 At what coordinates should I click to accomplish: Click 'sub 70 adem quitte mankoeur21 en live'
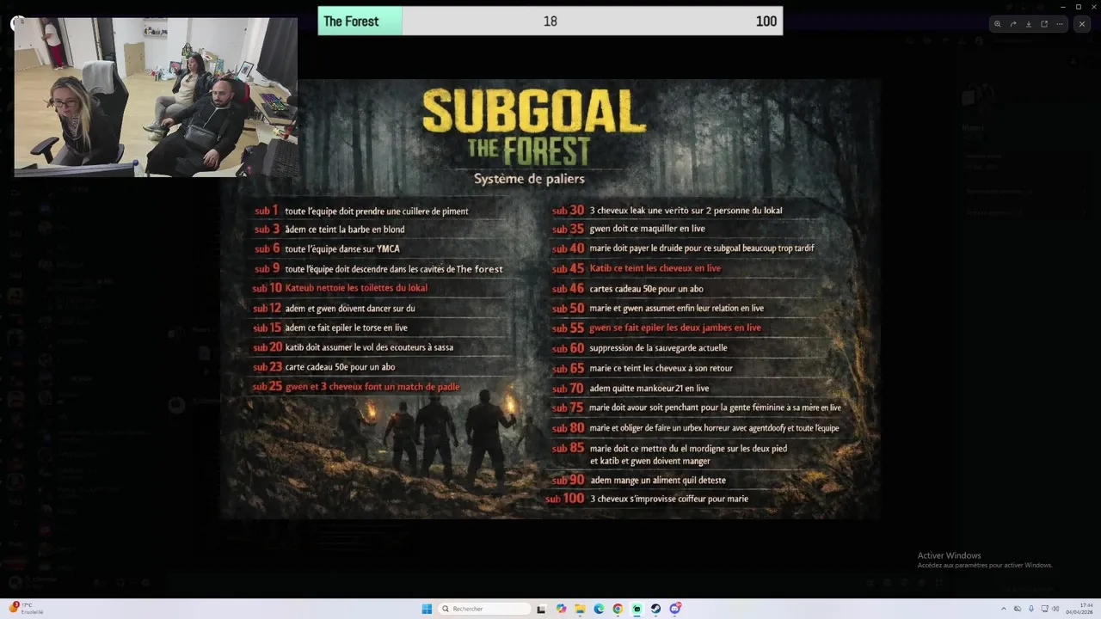click(x=630, y=388)
